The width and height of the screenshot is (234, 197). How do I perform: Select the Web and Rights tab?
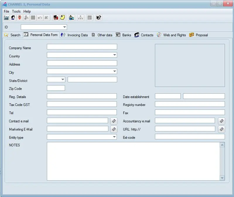tap(172, 35)
